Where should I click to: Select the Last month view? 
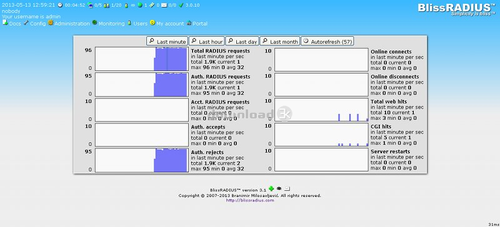279,41
